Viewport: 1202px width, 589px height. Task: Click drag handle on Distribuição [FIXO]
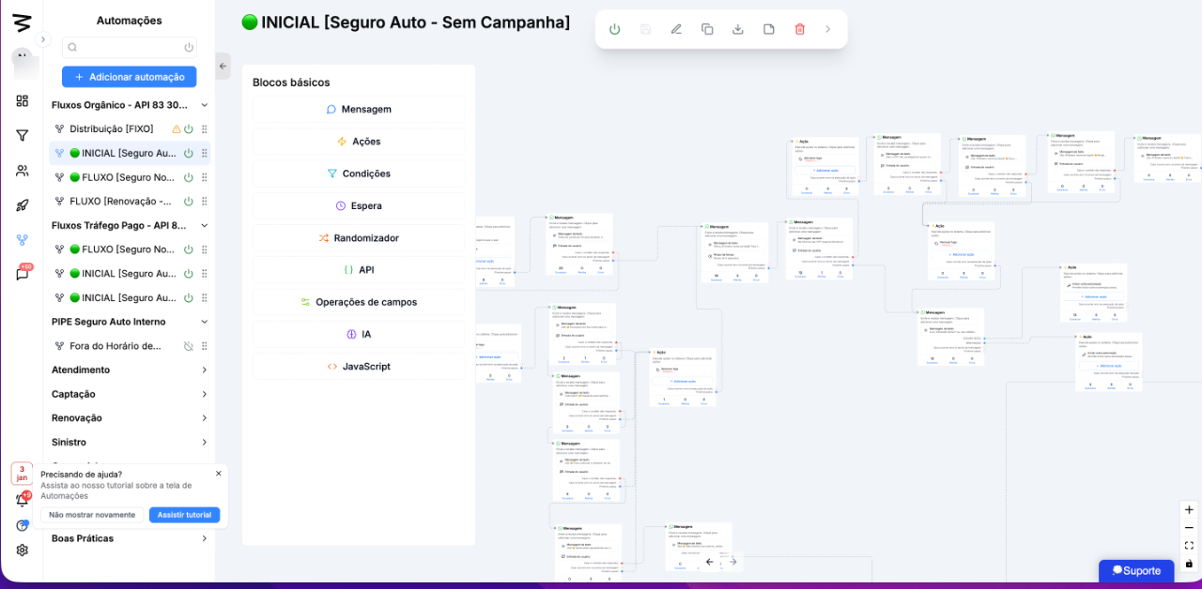(204, 128)
